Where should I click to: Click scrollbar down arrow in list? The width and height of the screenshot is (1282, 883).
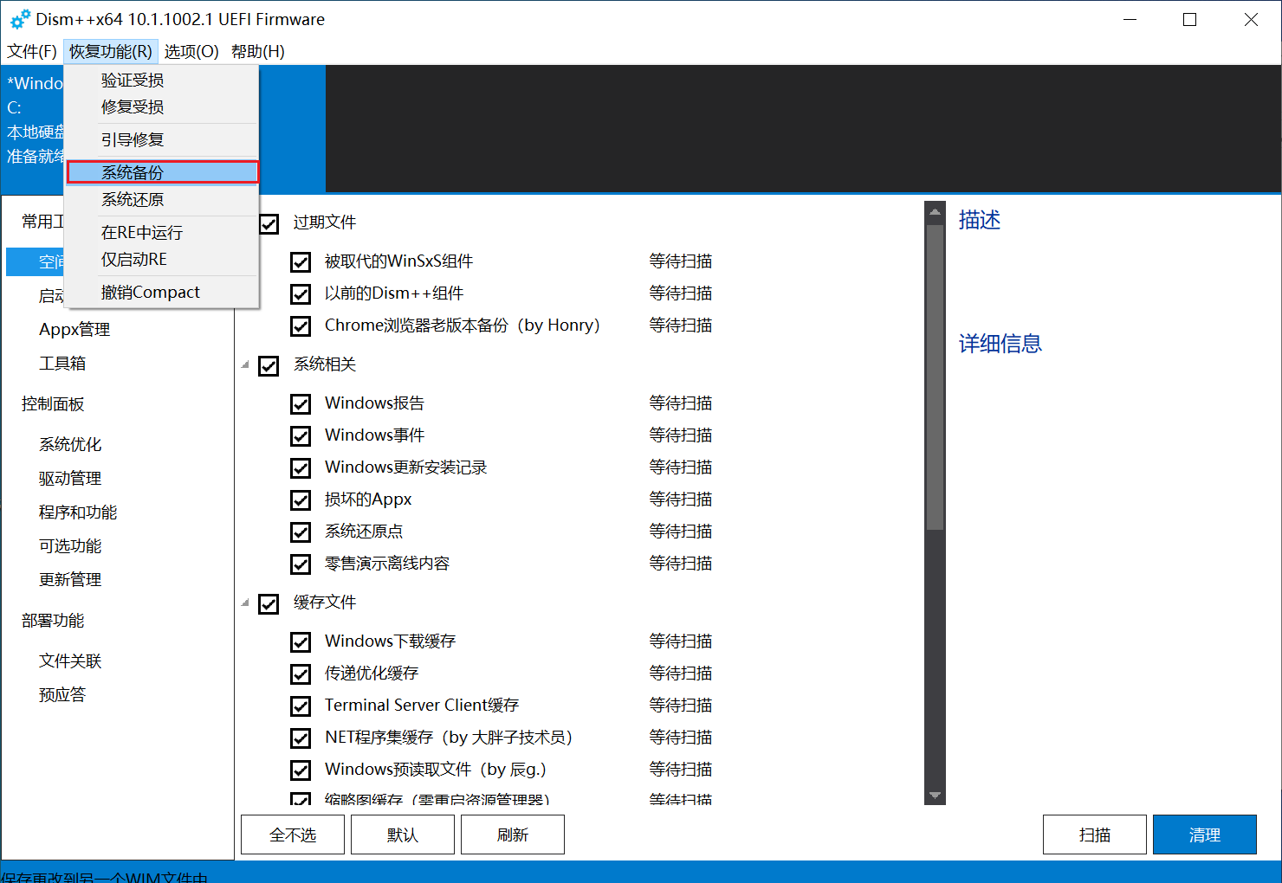935,795
